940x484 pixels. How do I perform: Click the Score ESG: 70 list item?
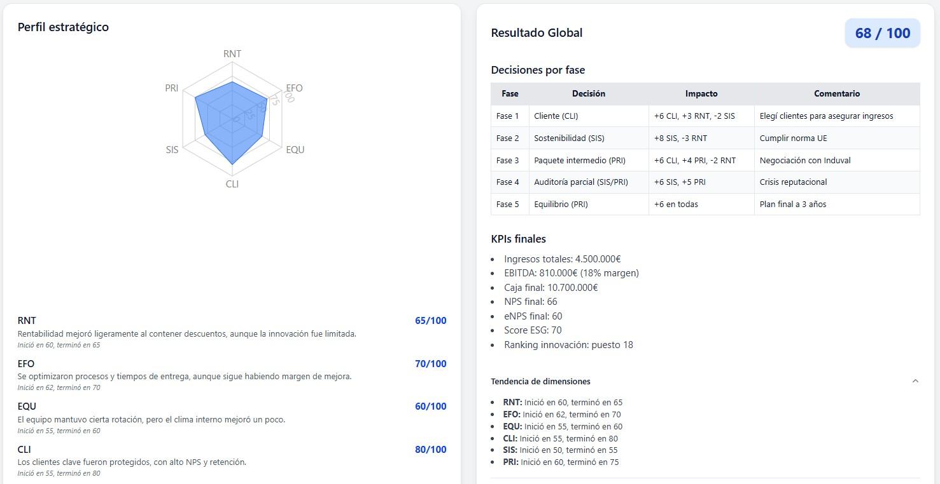pyautogui.click(x=533, y=330)
